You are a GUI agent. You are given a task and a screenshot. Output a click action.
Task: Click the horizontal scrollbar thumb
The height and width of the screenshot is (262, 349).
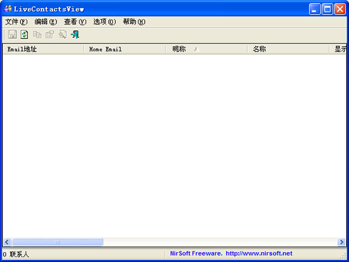click(58, 242)
